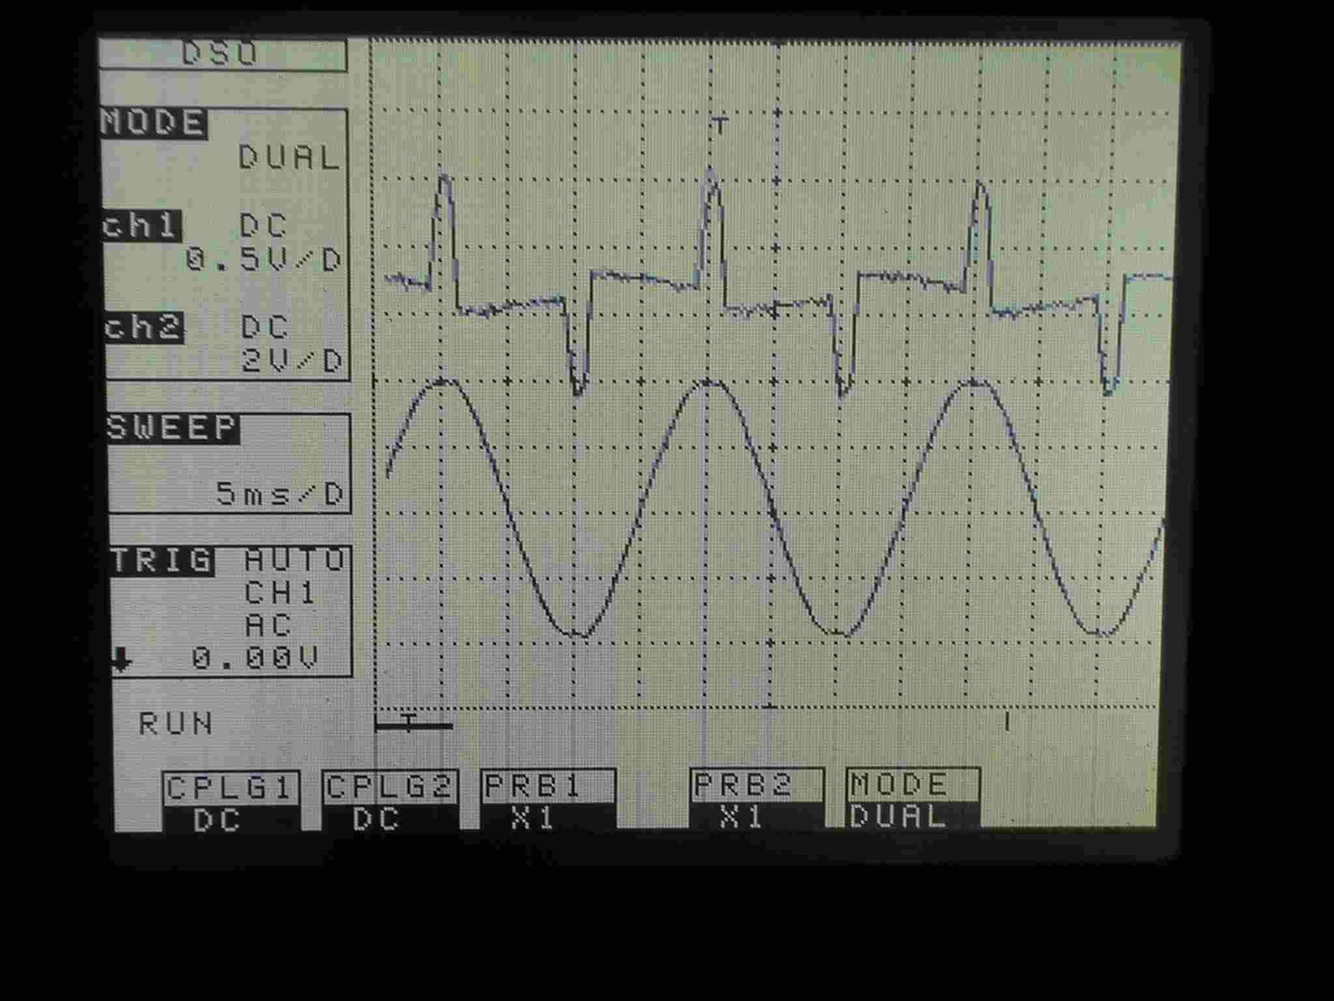Click the DC coupling text beside ch2
Viewport: 1334px width, 1001px height.
(x=265, y=327)
